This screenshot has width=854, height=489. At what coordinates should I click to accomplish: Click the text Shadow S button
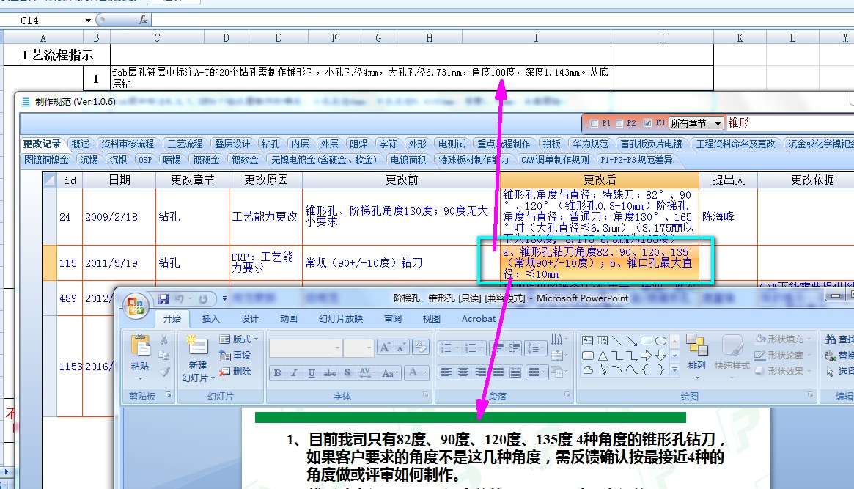[347, 373]
